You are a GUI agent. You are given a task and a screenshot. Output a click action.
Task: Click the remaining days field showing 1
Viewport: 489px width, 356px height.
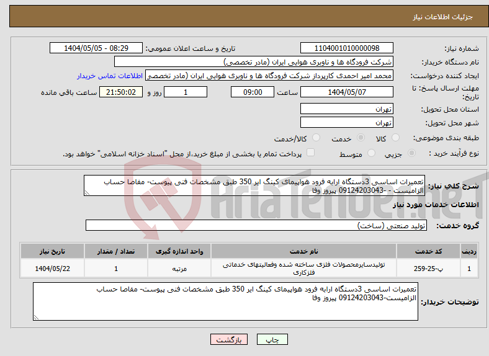pos(186,92)
